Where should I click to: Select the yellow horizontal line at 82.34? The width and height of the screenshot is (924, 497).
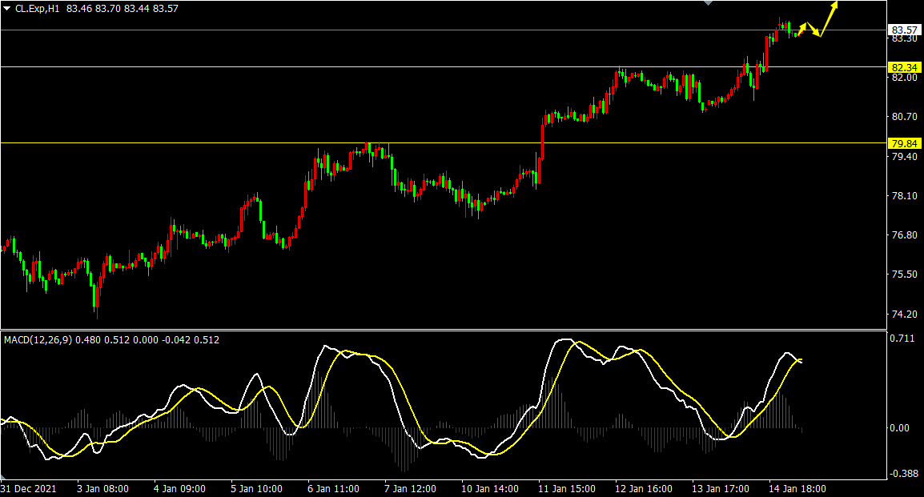point(443,66)
